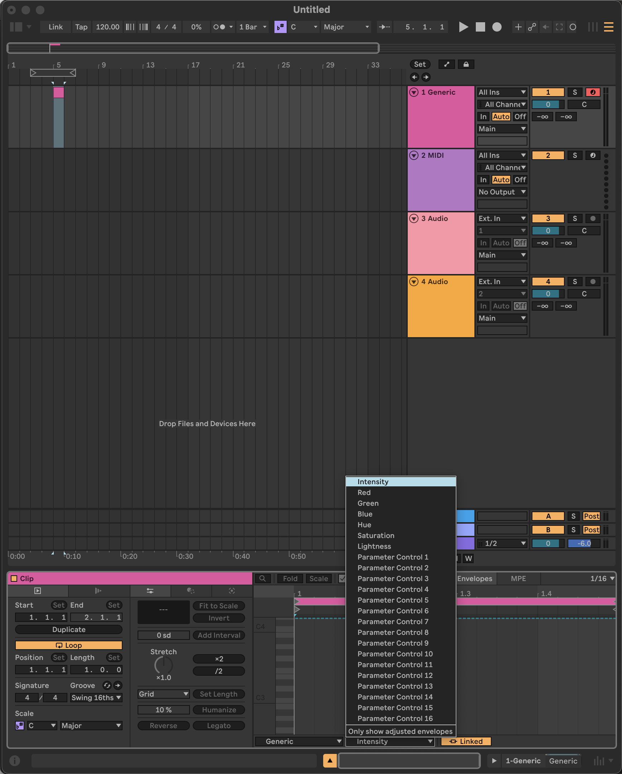Open No Output dropdown on 2 MIDI
Screen dimensions: 622x774
[502, 192]
